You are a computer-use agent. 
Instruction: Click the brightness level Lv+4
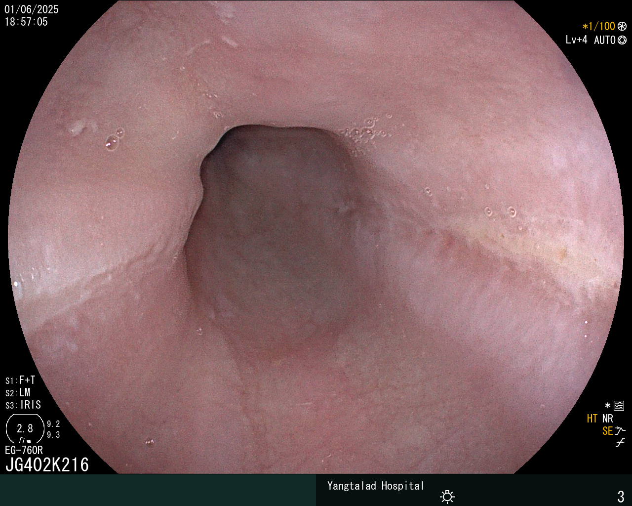pyautogui.click(x=577, y=40)
